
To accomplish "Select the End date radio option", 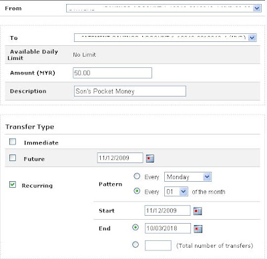I will (x=136, y=227).
